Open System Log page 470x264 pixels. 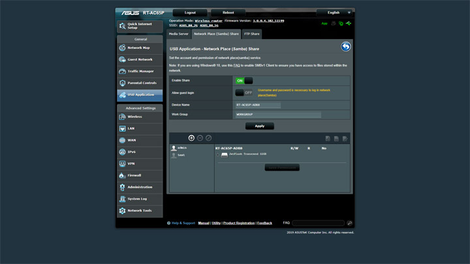(140, 199)
